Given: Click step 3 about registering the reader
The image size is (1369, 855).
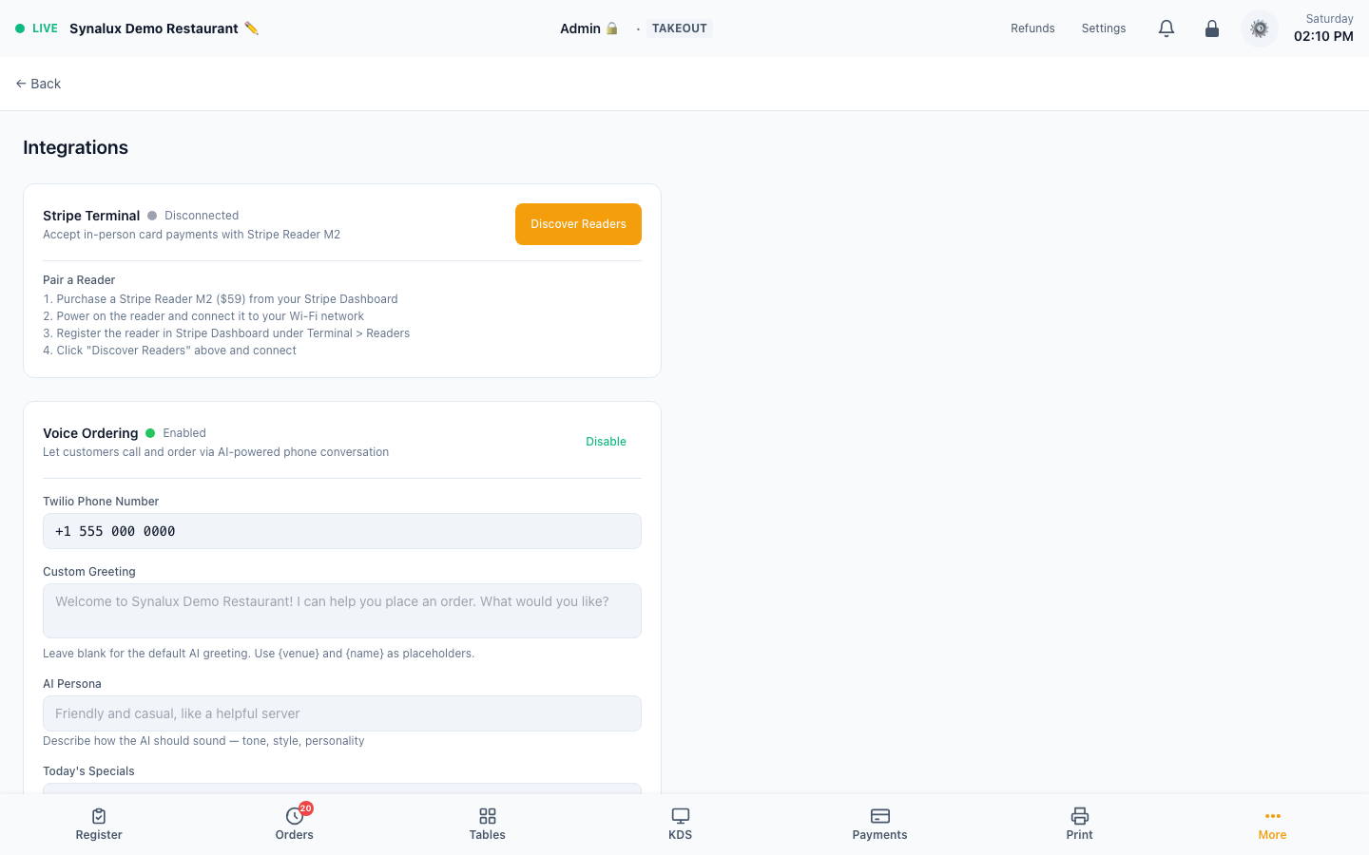Looking at the screenshot, I should coord(226,333).
